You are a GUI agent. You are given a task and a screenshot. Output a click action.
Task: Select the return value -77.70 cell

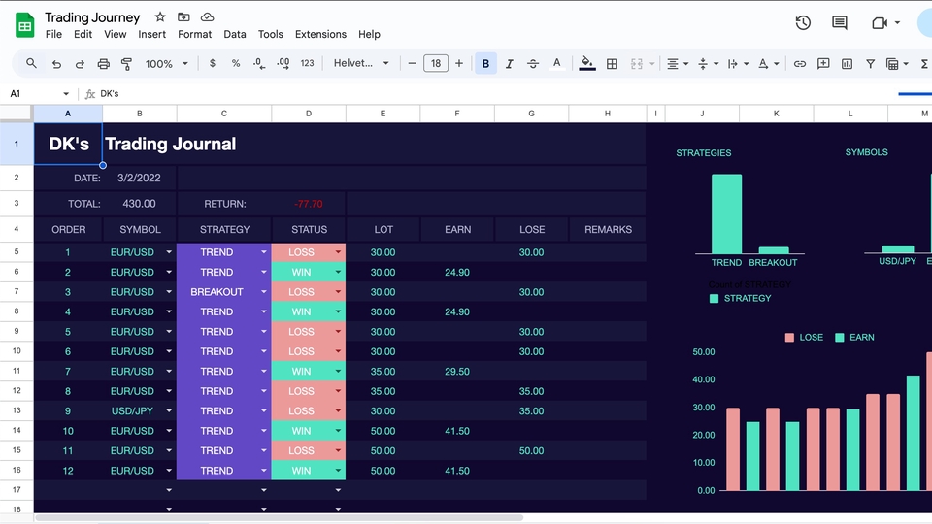click(309, 204)
